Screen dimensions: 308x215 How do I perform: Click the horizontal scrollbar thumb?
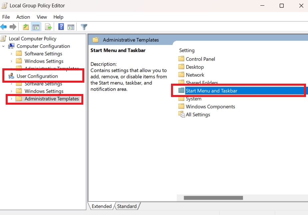point(213,198)
